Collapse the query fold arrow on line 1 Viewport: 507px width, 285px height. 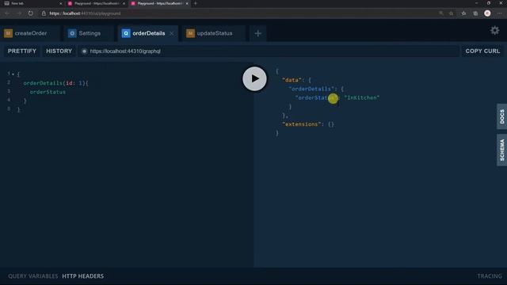point(13,74)
